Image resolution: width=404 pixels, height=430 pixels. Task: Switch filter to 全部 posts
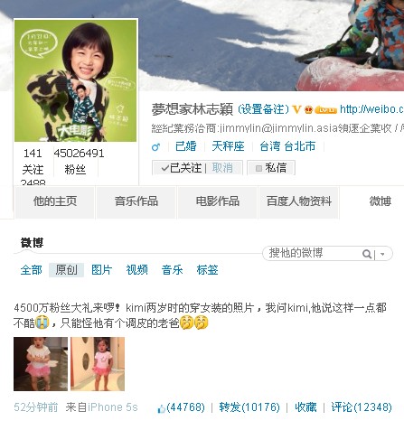click(x=31, y=270)
